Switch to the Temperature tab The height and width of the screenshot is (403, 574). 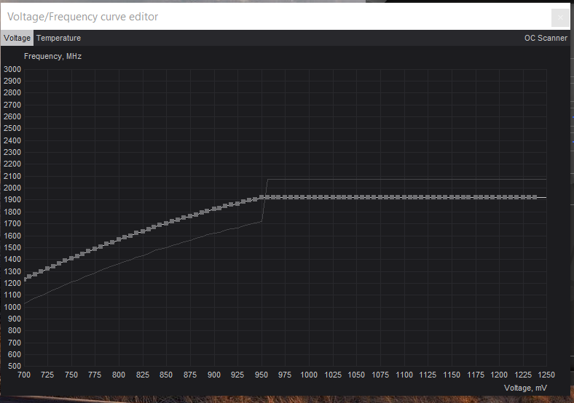click(x=58, y=38)
